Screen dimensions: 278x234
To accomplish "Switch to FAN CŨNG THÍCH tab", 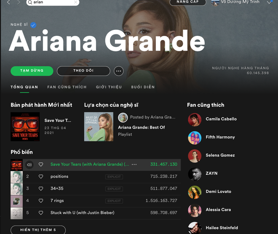I will pyautogui.click(x=67, y=87).
